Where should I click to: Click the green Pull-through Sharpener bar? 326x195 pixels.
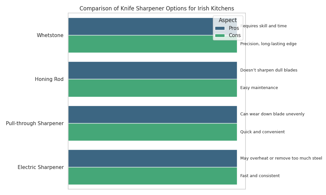point(153,132)
